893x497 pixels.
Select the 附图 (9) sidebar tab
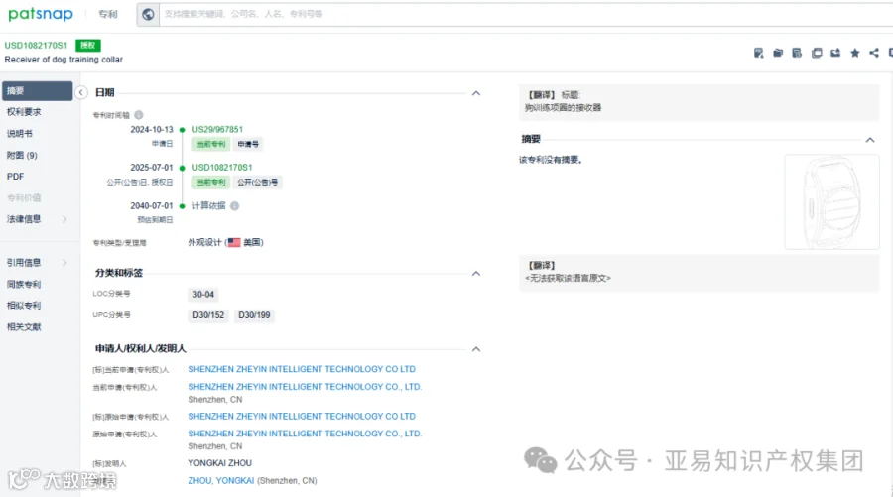point(22,156)
